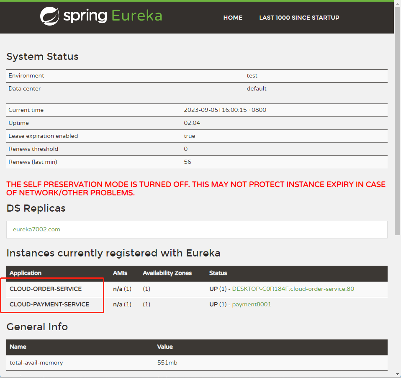Click the AMIs column header
This screenshot has width=401, height=378.
(120, 273)
